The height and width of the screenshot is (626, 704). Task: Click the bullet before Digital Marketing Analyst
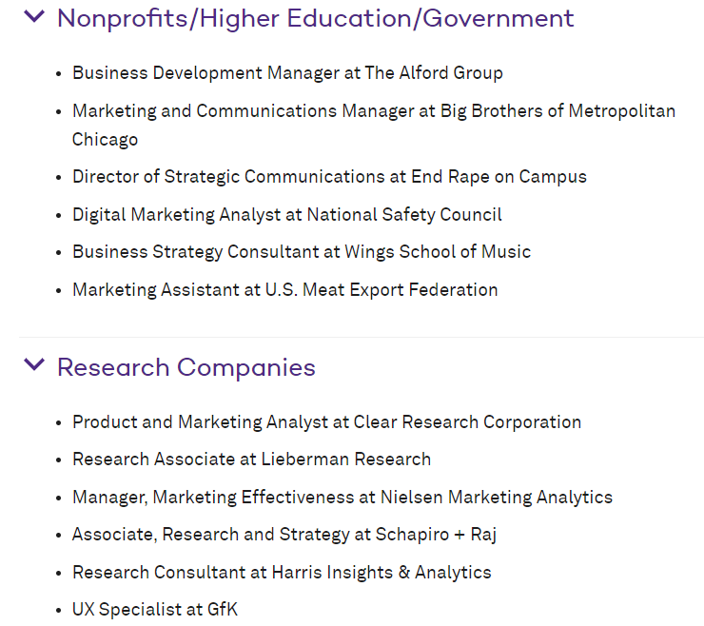pyautogui.click(x=58, y=216)
